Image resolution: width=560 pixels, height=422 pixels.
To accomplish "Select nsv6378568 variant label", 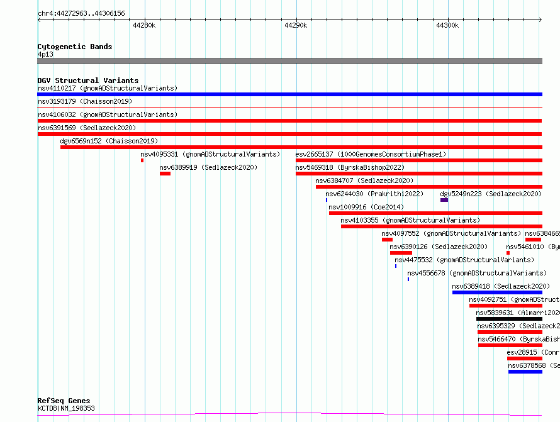I will [534, 365].
